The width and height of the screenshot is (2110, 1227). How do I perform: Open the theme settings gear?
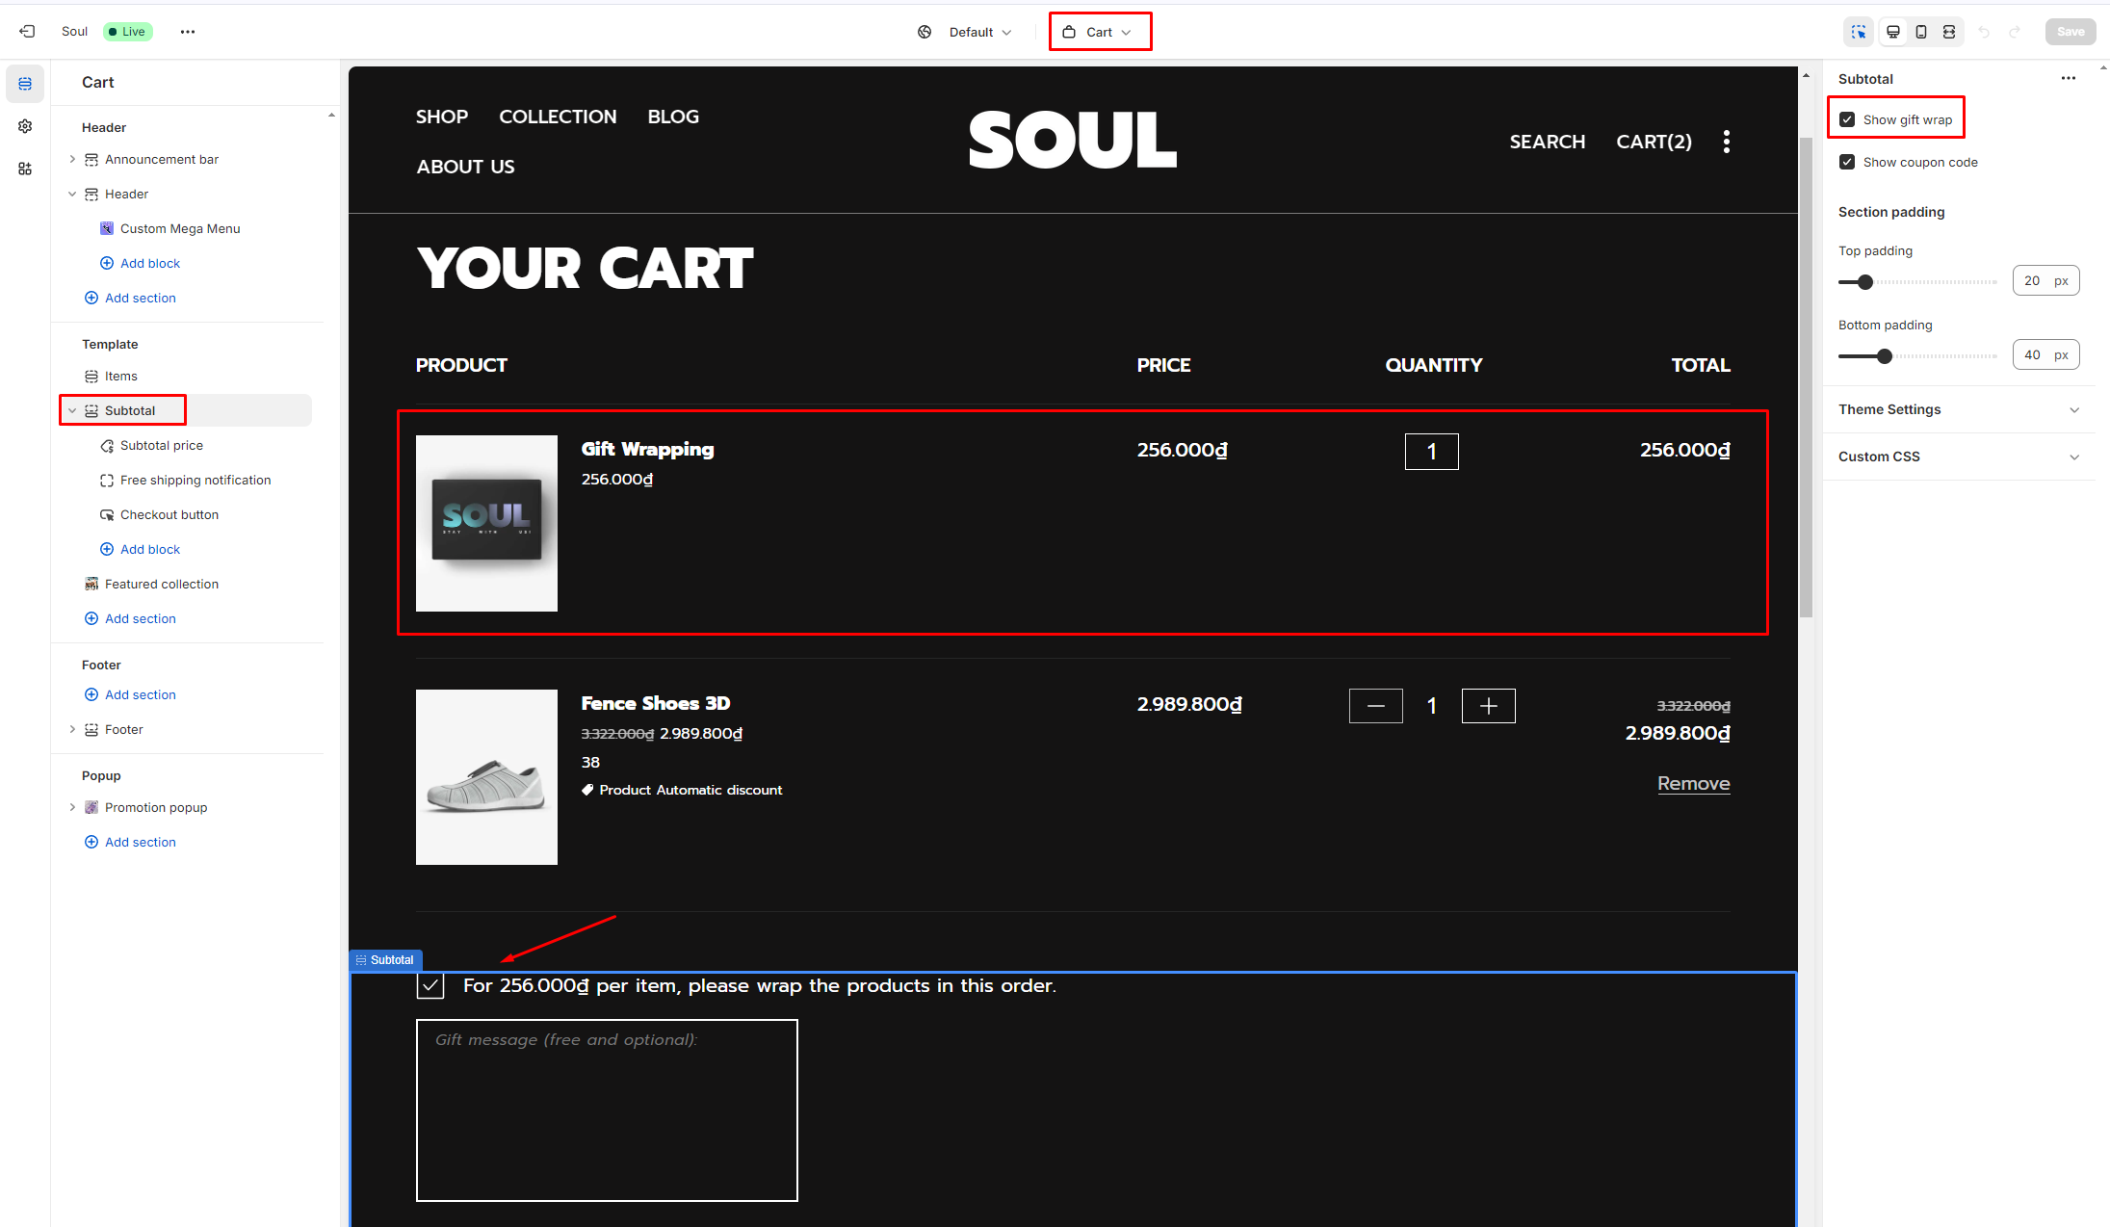(x=25, y=126)
